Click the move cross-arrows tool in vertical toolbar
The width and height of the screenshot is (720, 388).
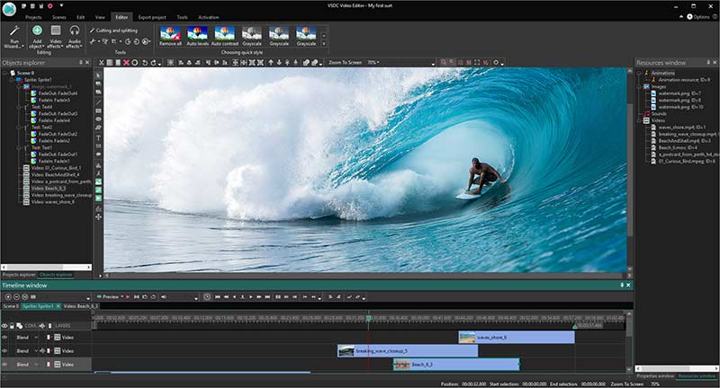98,216
